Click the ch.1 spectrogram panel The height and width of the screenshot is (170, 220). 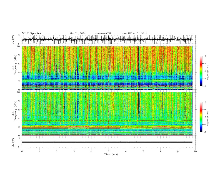107,68
